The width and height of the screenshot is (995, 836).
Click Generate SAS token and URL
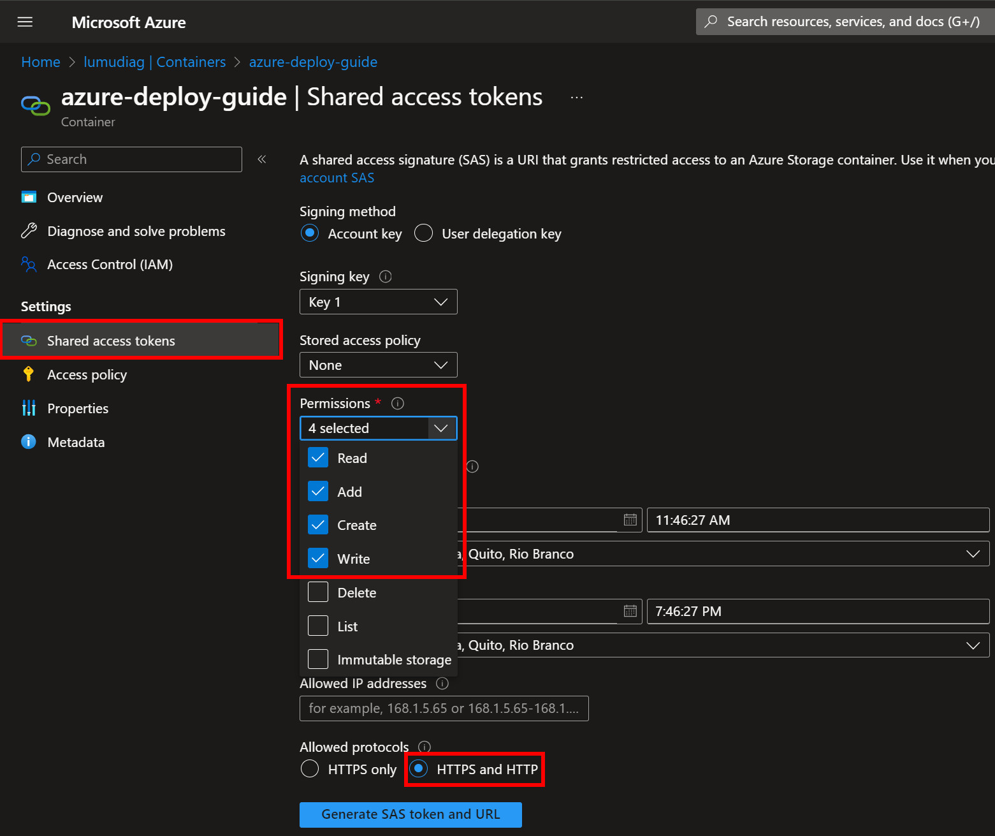pyautogui.click(x=410, y=814)
